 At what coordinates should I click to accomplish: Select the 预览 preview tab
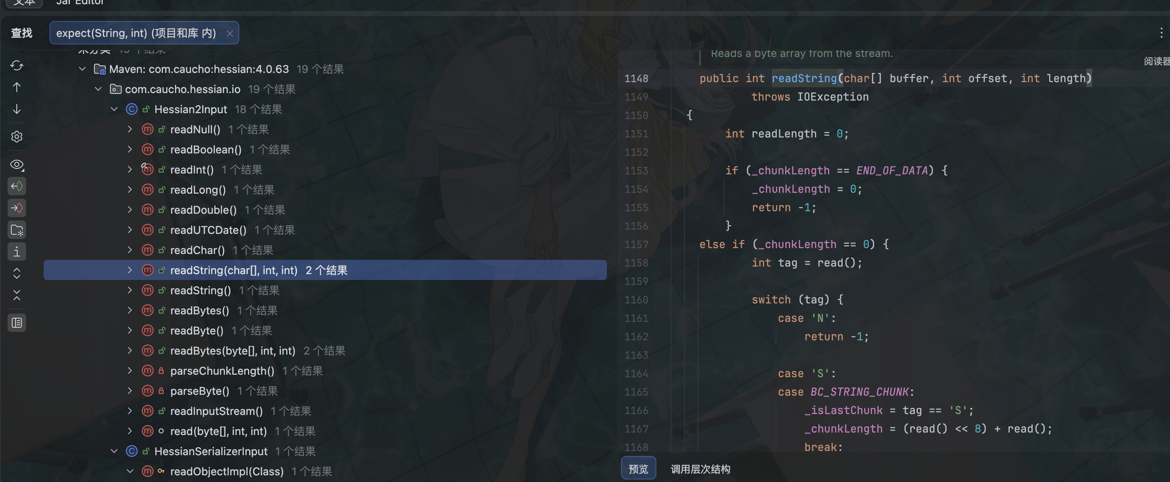point(638,469)
